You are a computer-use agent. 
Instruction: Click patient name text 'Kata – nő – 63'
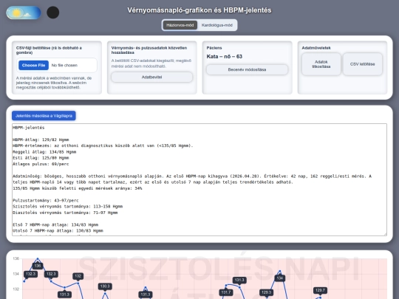point(224,56)
